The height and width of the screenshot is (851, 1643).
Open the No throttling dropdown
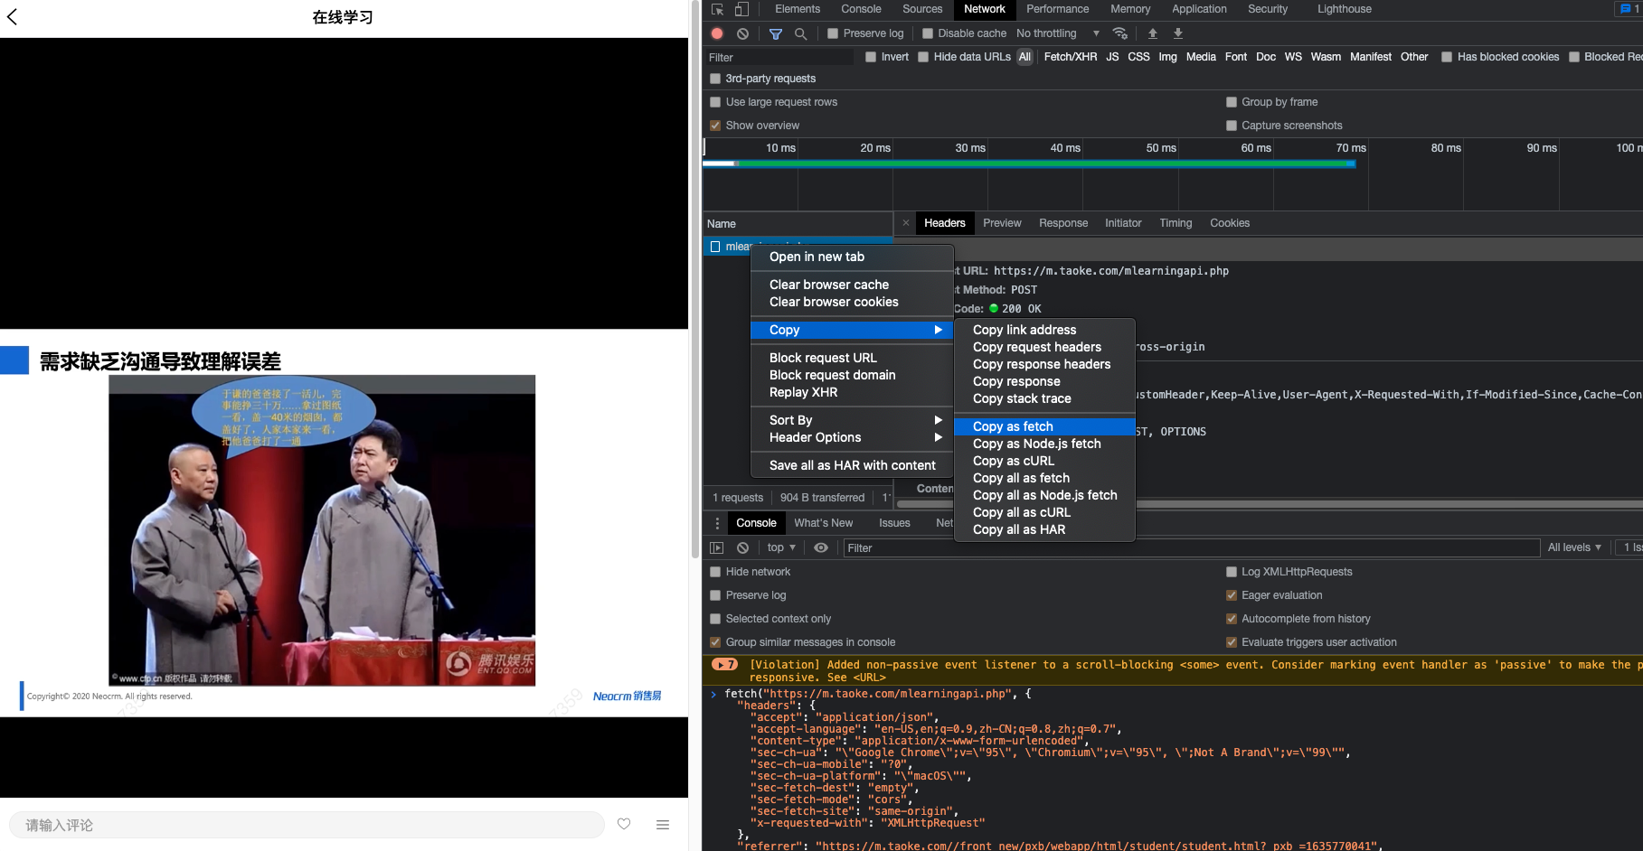[x=1058, y=33]
